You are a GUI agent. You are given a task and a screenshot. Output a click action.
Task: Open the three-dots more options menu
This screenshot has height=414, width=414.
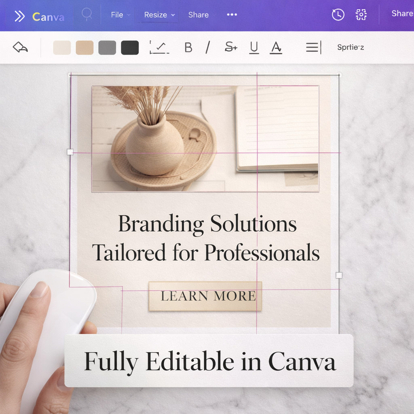232,15
